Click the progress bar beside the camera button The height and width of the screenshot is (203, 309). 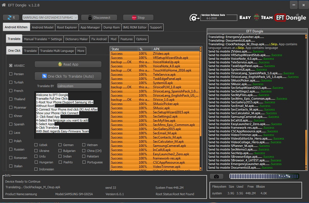(x=264, y=176)
